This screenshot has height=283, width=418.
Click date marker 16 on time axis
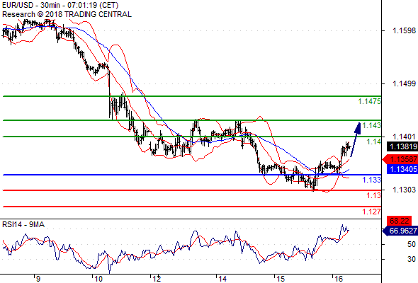pyautogui.click(x=338, y=279)
